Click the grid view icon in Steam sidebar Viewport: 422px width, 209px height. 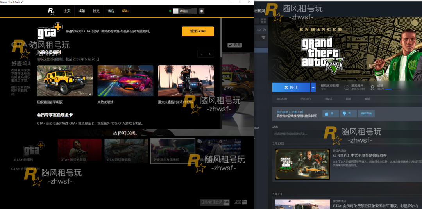point(263,21)
